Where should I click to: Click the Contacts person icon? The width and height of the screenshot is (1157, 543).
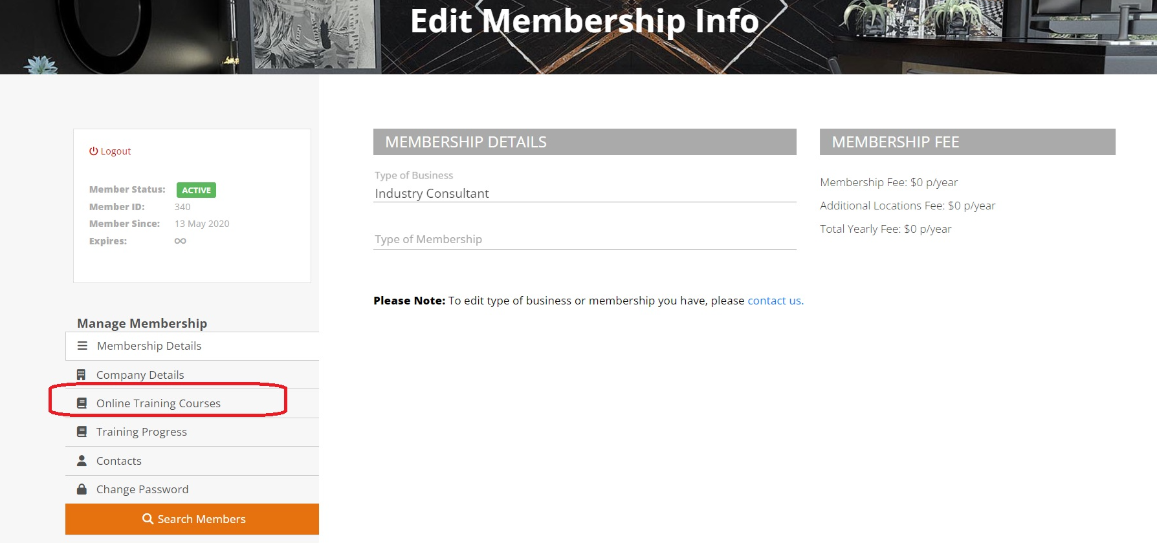coord(82,461)
